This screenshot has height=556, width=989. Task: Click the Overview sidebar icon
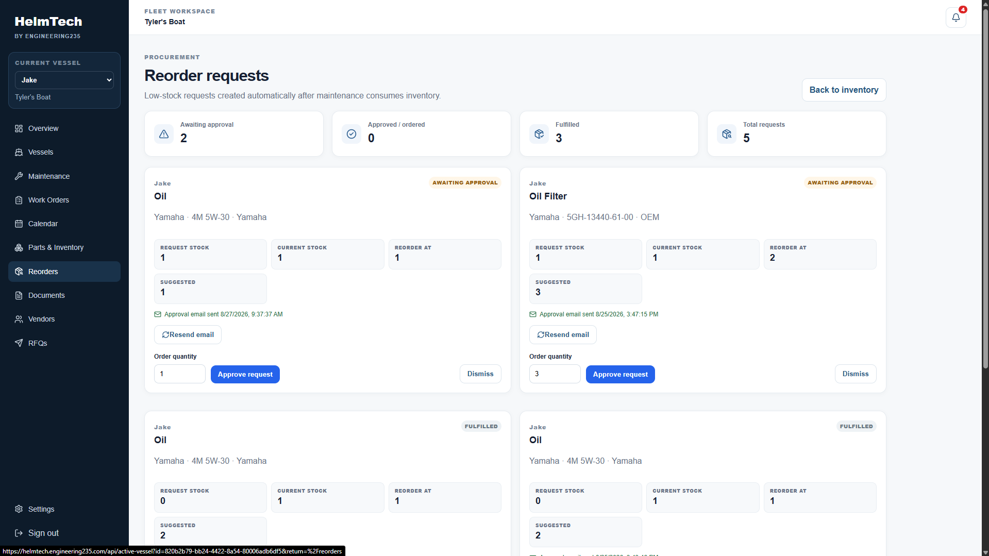[x=19, y=128]
